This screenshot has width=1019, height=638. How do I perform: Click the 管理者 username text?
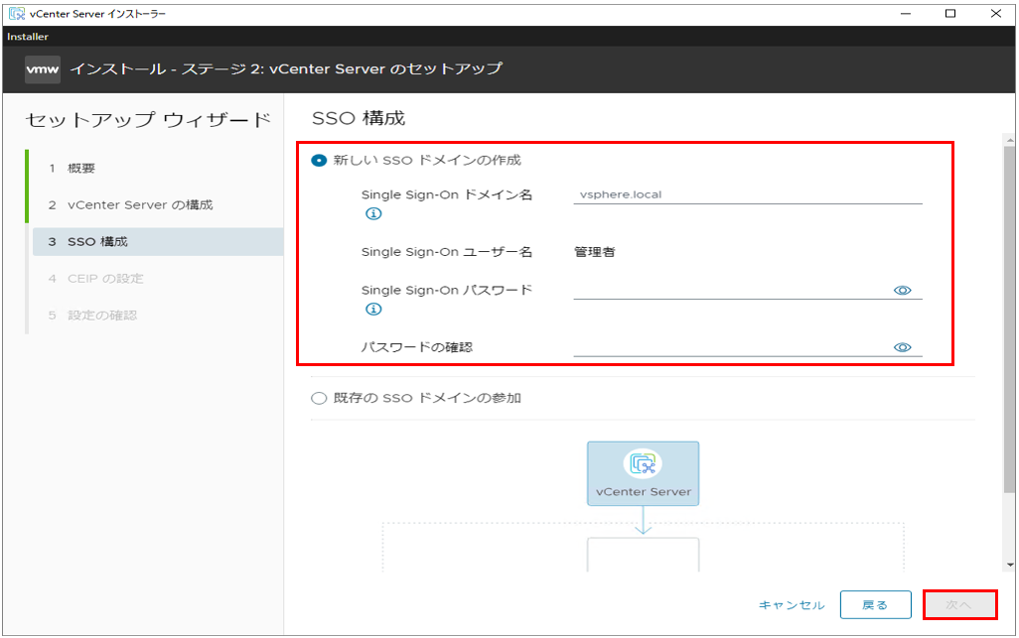coord(595,252)
